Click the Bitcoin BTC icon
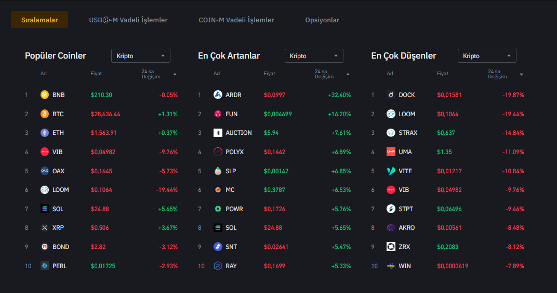This screenshot has width=557, height=293. tap(45, 114)
